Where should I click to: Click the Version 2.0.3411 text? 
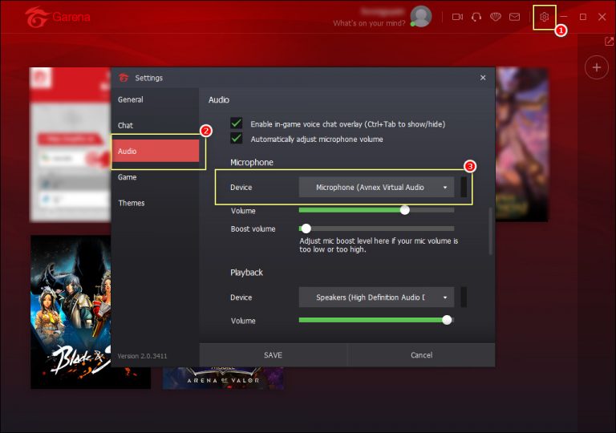(x=142, y=356)
